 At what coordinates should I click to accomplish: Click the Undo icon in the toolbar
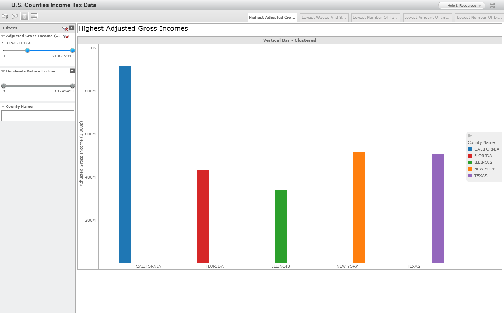(5, 16)
